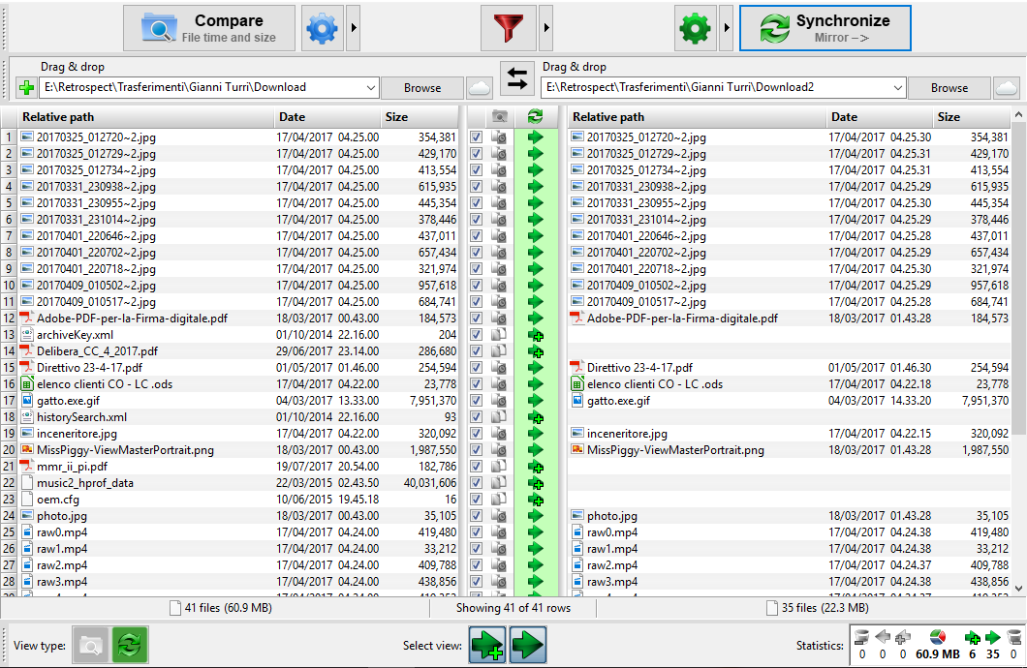Open cloud access for right folder
The image size is (1027, 668).
[x=1007, y=88]
